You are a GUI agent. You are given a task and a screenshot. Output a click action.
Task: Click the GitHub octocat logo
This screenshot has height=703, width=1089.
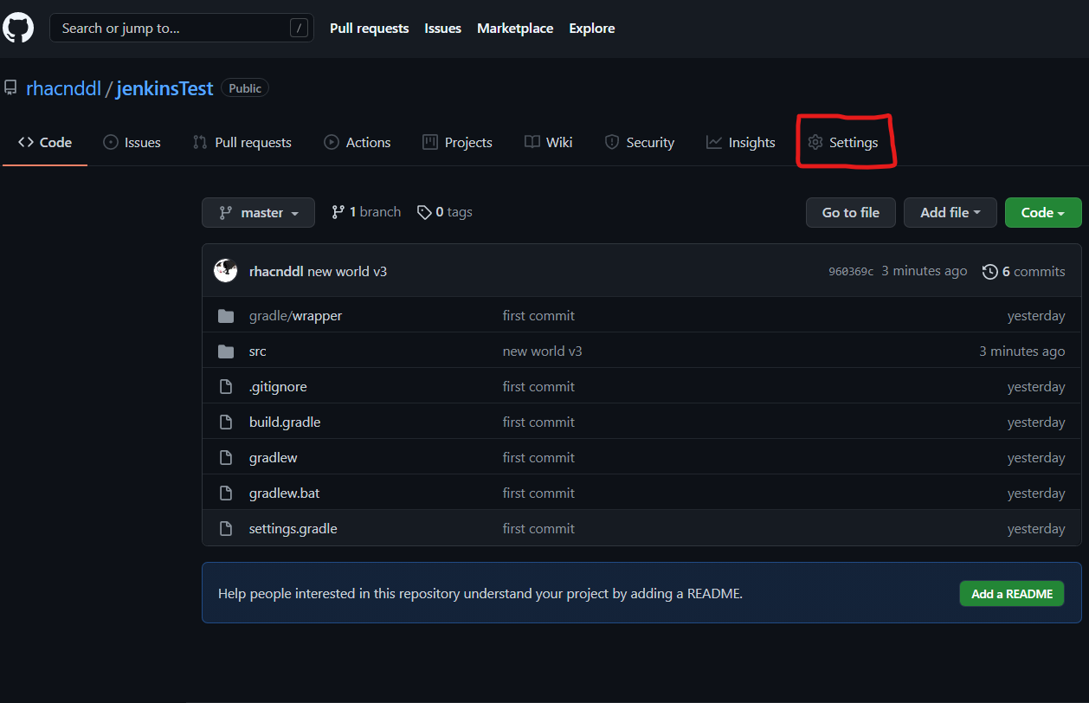pyautogui.click(x=18, y=28)
